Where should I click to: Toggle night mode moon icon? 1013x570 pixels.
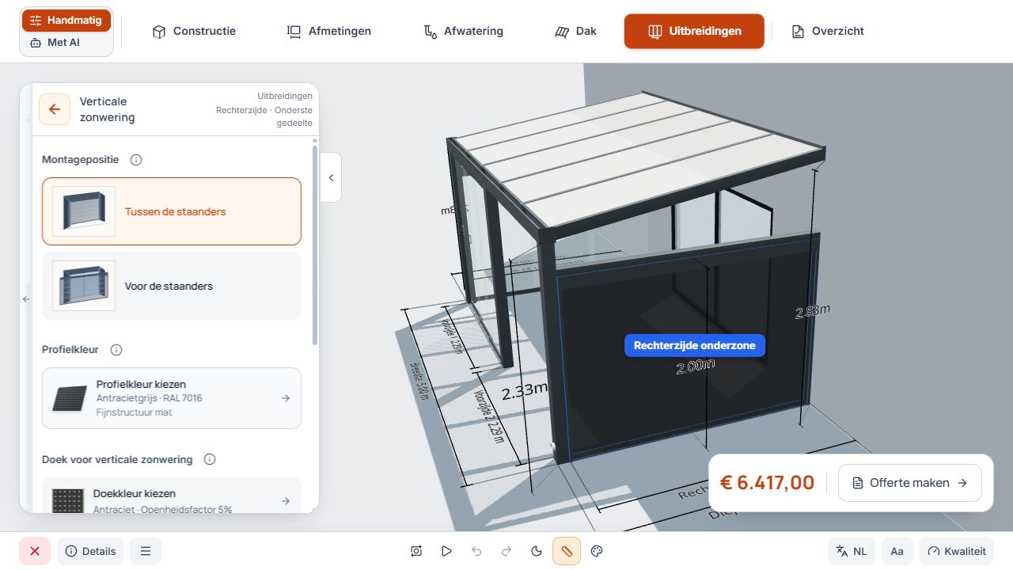coord(537,551)
